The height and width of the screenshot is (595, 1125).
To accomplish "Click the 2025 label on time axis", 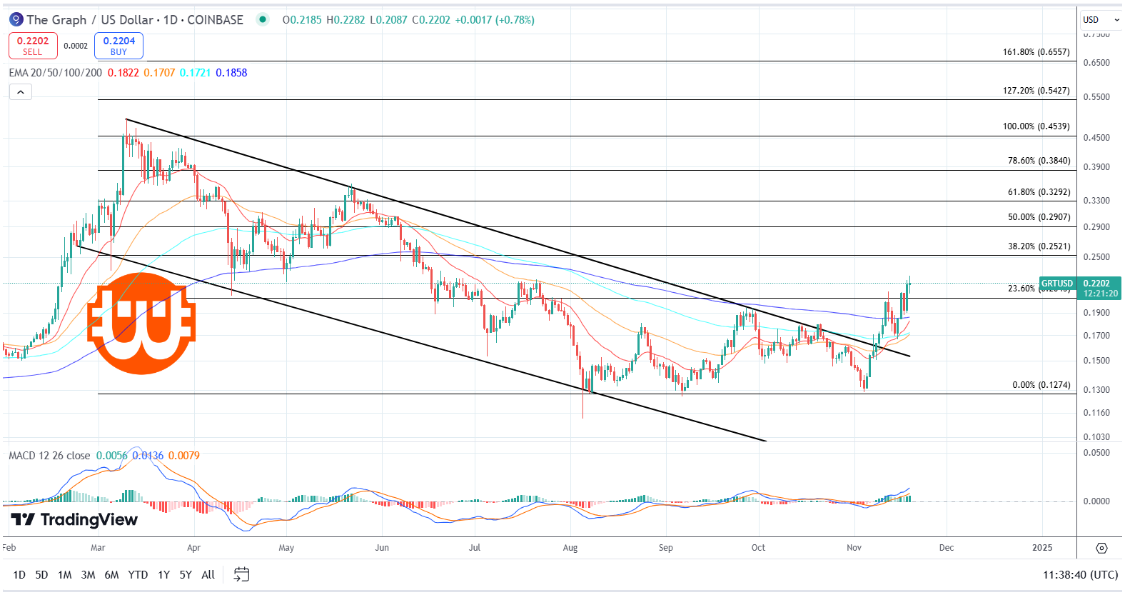I will tap(1042, 548).
